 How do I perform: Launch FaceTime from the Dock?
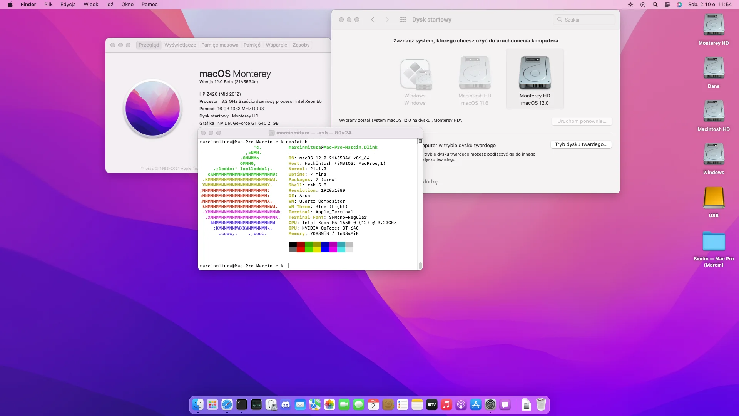point(344,404)
